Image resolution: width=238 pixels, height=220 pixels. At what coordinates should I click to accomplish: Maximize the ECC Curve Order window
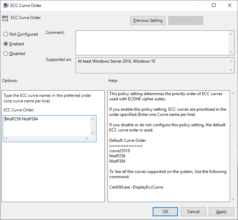point(214,5)
